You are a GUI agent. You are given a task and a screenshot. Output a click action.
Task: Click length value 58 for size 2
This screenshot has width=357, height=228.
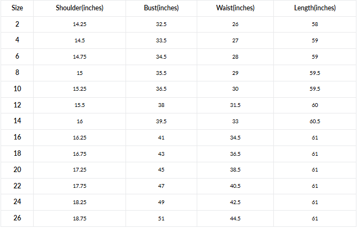coord(315,24)
